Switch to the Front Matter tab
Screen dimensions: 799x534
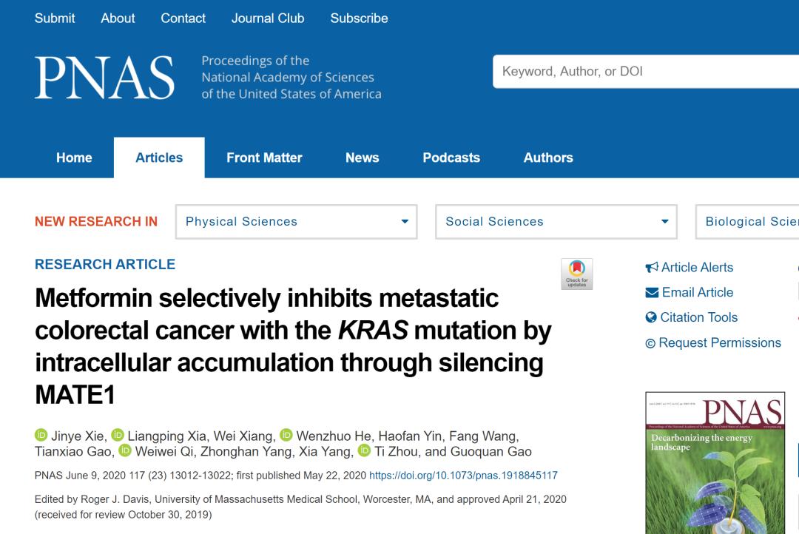264,158
